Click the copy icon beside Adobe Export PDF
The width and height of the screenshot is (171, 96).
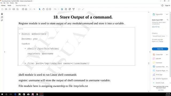168,20
